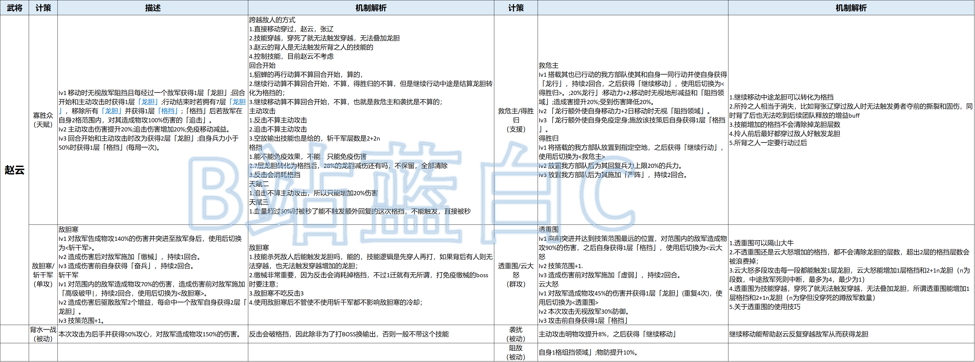Select the 袭扰(被动) skill cell
Image resolution: width=975 pixels, height=362 pixels.
[516, 334]
